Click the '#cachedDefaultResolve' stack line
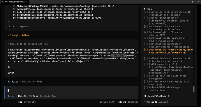Viewport: 201px width, 107px height. [57, 18]
